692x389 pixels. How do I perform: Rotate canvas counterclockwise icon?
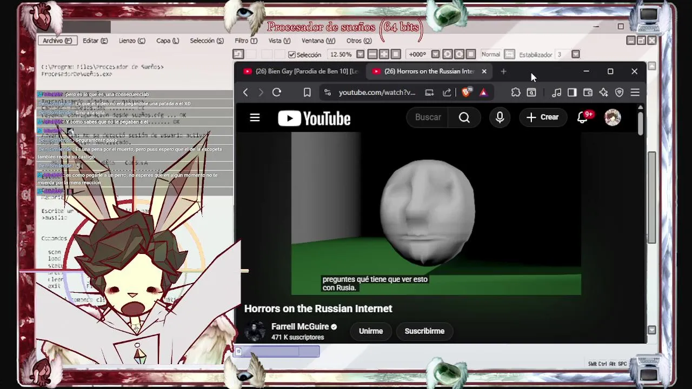pos(447,54)
